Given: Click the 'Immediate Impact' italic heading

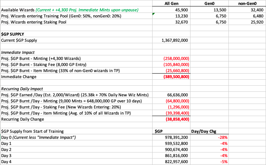Looking at the screenshot, I should (18, 53).
